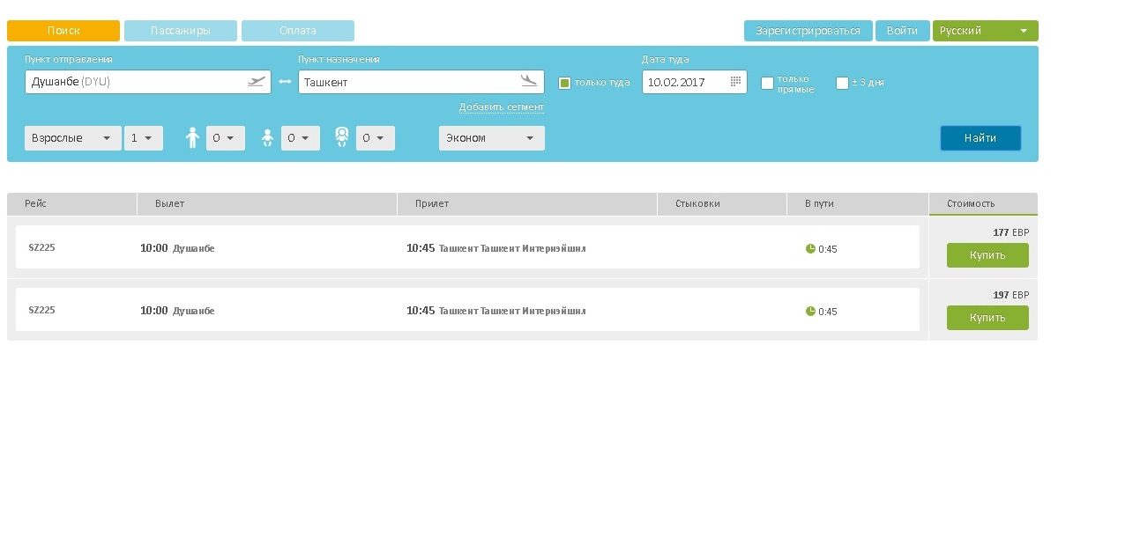Open the "Русский" language dropdown

pos(984,31)
